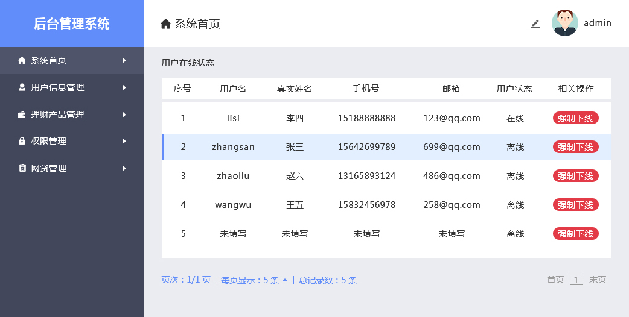
Task: Click the home icon in page header
Action: pyautogui.click(x=165, y=24)
